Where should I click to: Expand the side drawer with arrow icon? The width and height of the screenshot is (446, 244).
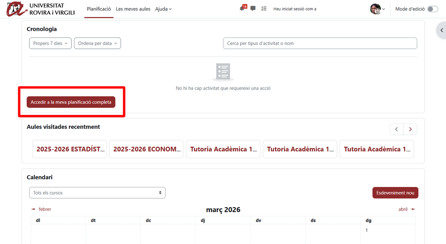tap(442, 30)
